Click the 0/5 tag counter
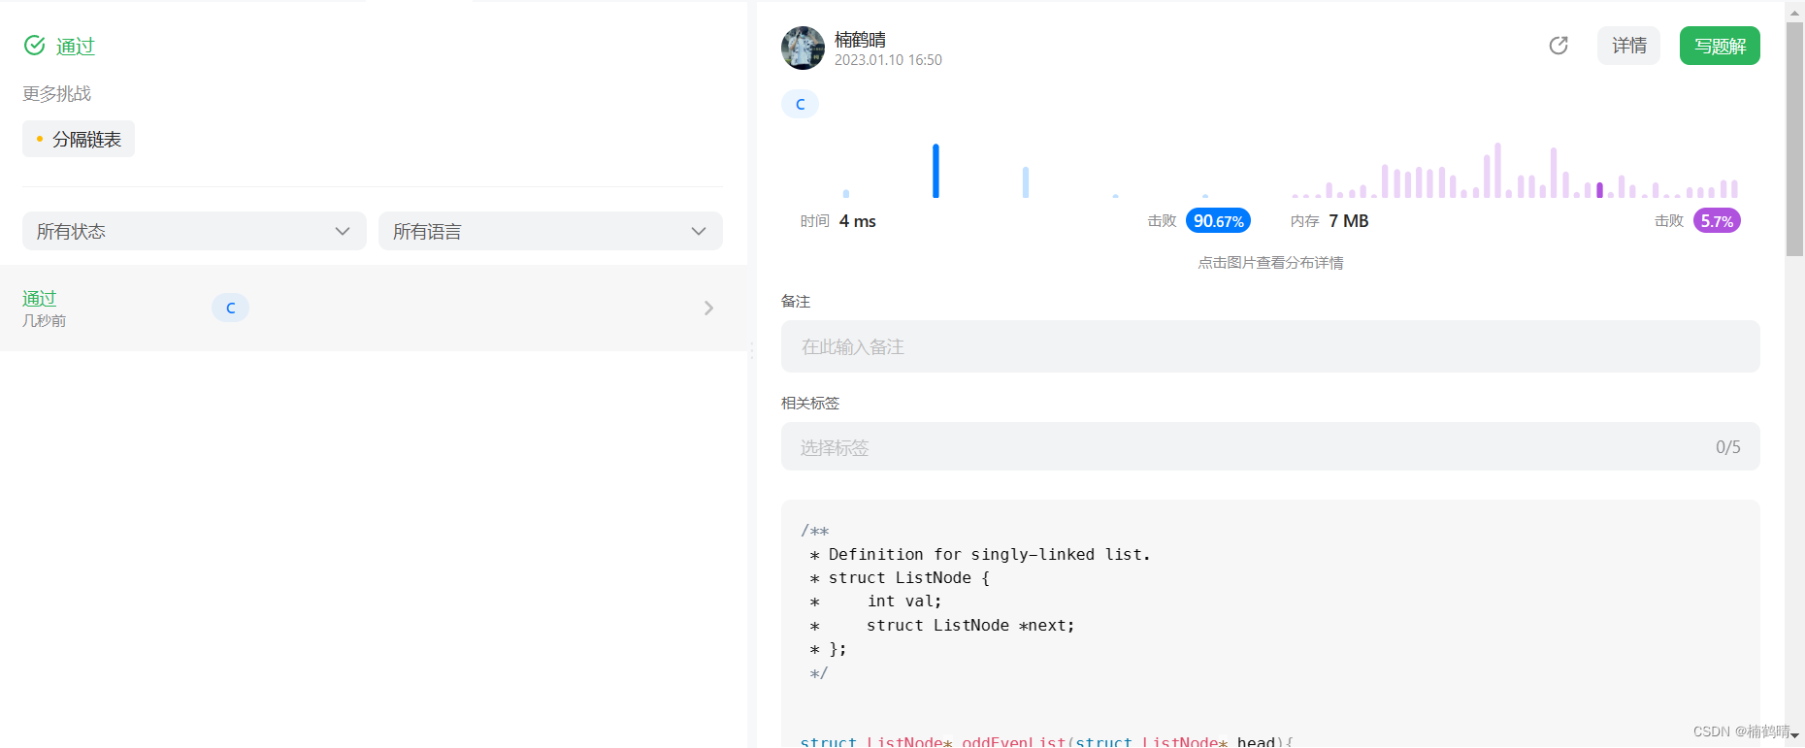 [x=1727, y=447]
